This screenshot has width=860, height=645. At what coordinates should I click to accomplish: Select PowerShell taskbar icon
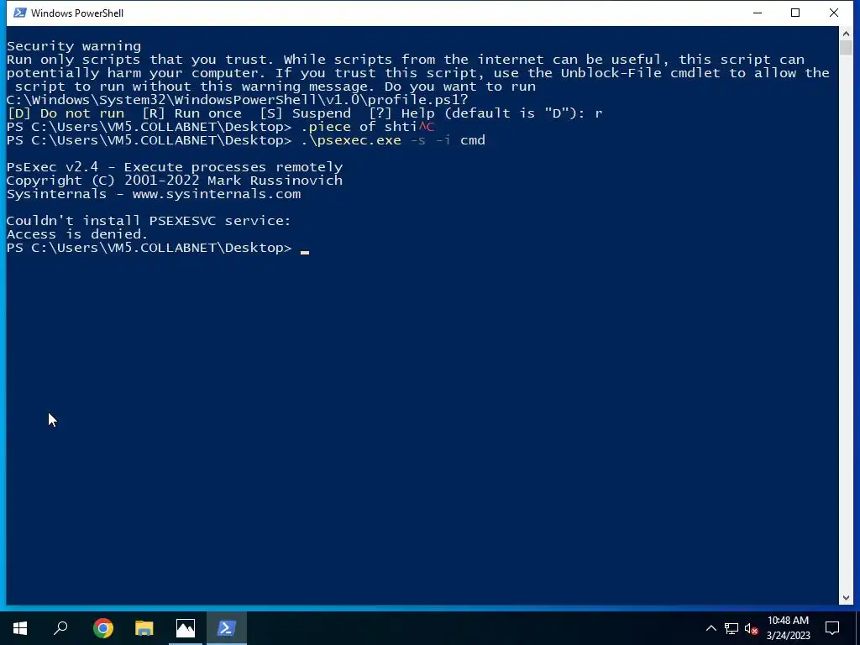pyautogui.click(x=227, y=628)
